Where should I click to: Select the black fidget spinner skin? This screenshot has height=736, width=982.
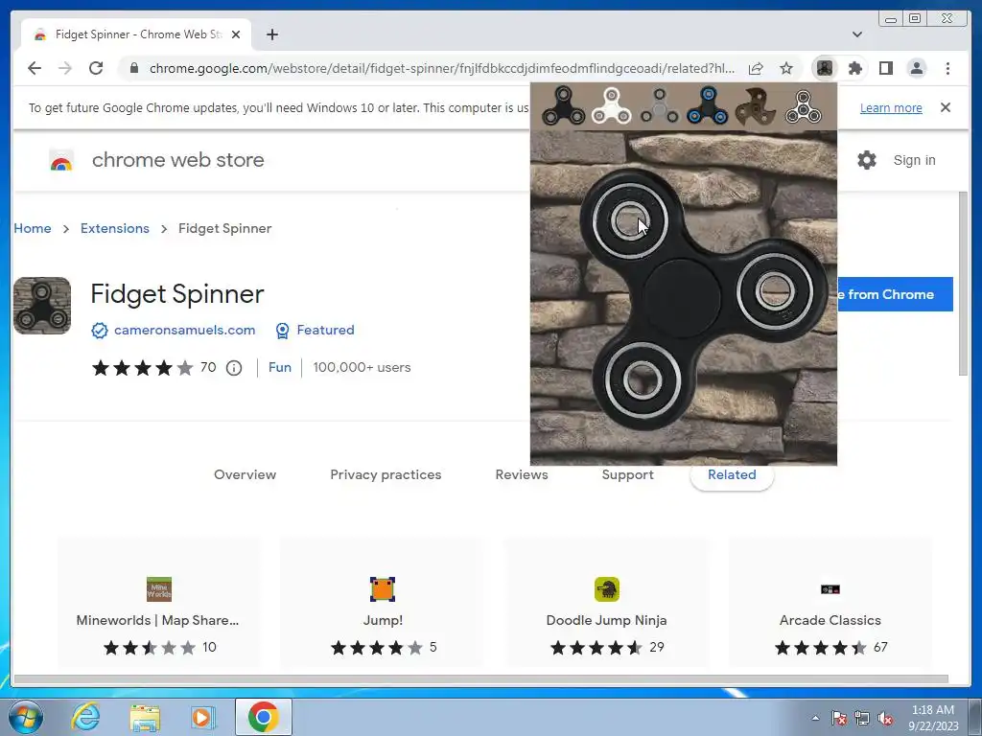coord(564,105)
